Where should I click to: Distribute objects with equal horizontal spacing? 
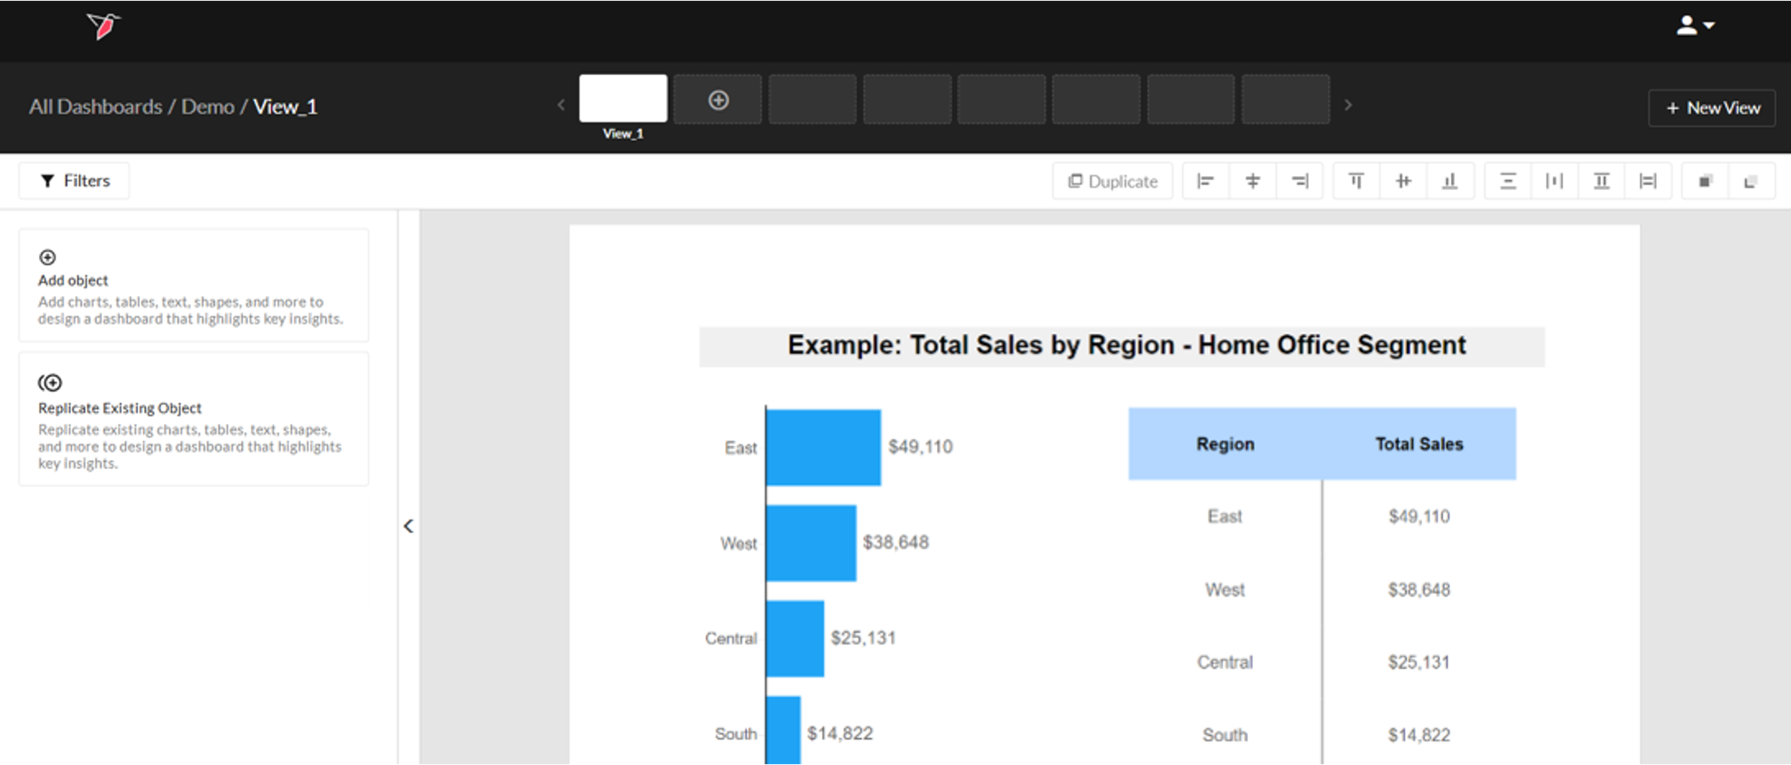pyautogui.click(x=1554, y=182)
